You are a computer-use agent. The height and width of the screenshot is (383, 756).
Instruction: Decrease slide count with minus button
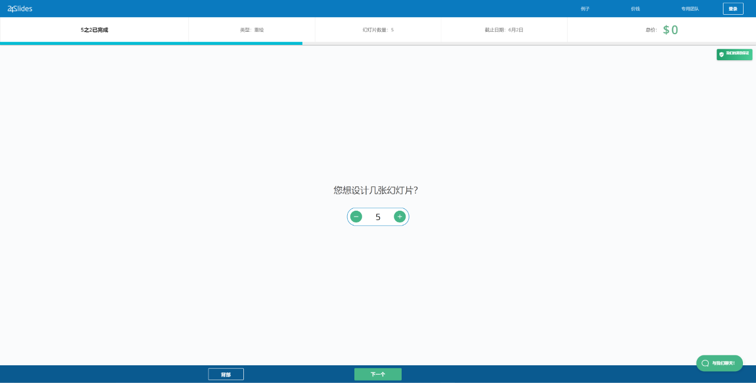coord(356,217)
